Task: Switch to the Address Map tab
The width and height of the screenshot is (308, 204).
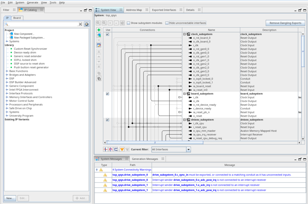Action: pos(134,10)
